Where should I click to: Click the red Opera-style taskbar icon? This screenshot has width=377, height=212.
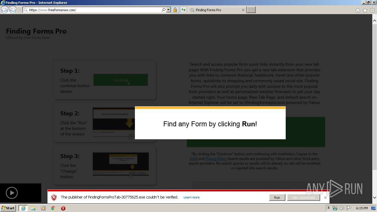tap(63, 208)
